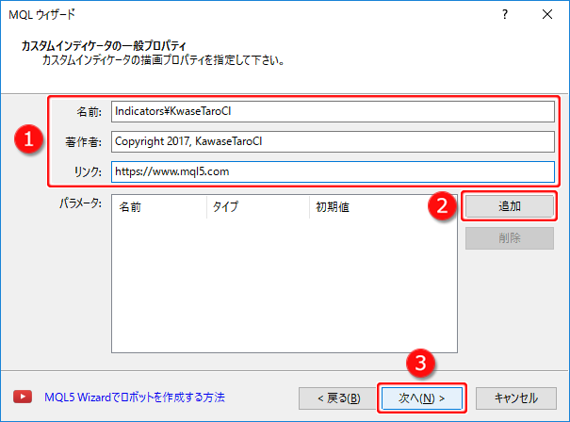The height and width of the screenshot is (422, 570).
Task: Click the greyed-out 削除 button
Action: 509,238
